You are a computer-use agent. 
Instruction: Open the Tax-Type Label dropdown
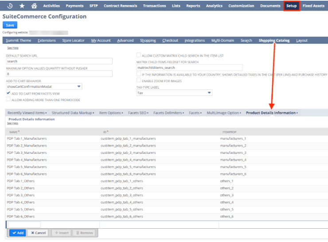point(174,93)
